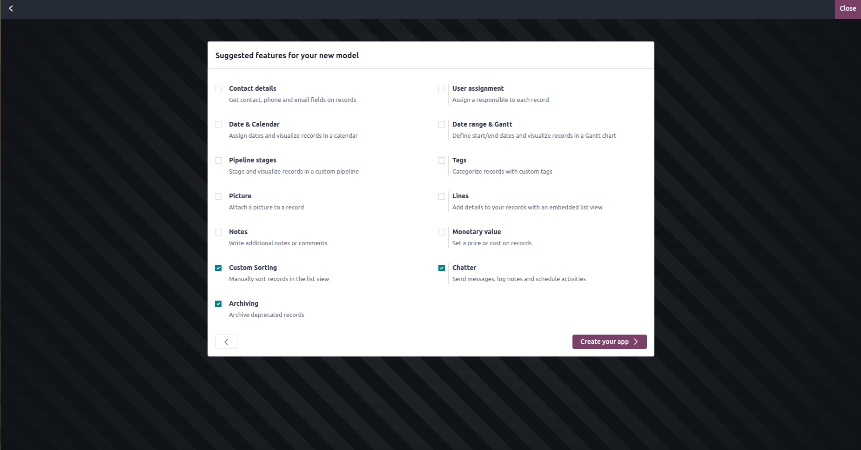Screen dimensions: 861x450
Task: Close the app creator screen
Action: 848,9
